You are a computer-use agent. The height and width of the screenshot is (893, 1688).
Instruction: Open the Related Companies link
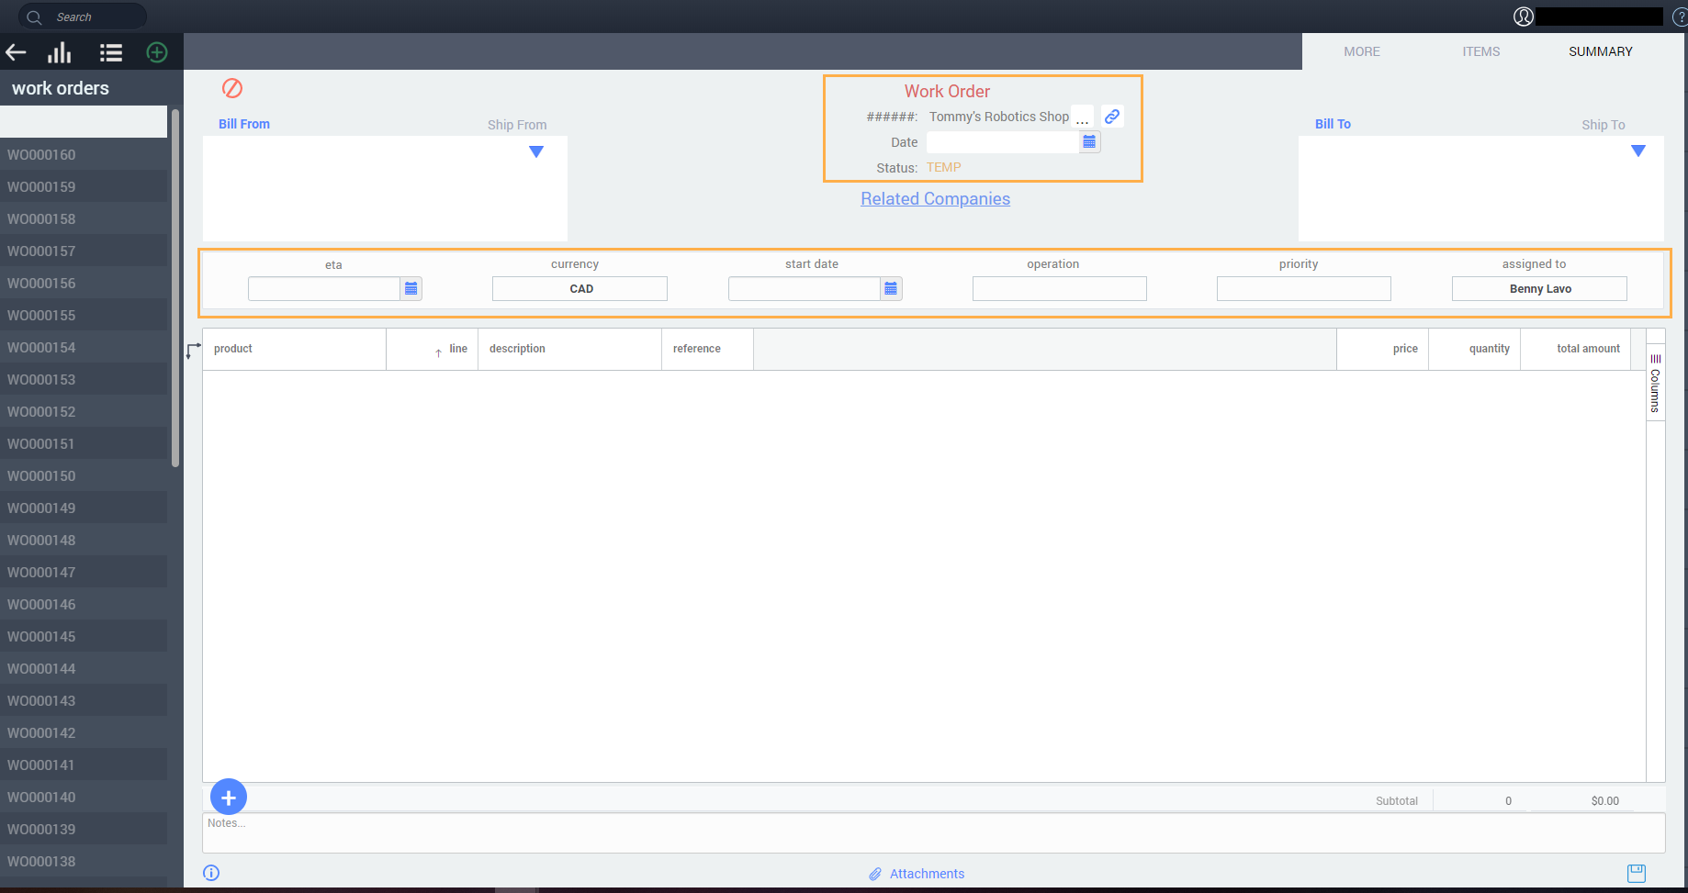(x=935, y=199)
